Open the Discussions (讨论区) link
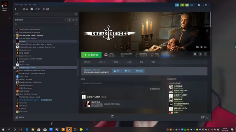236x132 pixels. click(129, 62)
